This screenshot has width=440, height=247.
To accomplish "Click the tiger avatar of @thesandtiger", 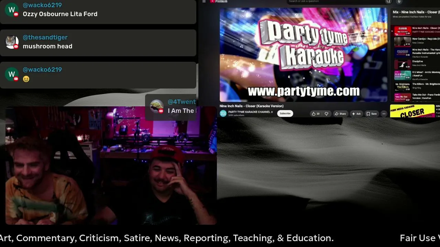I will (12, 42).
